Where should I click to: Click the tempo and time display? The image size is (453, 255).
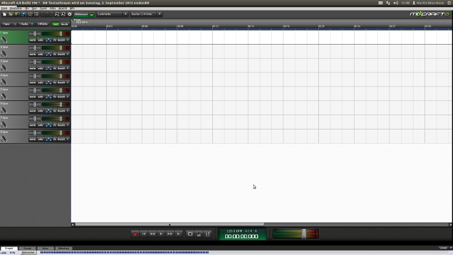242,234
